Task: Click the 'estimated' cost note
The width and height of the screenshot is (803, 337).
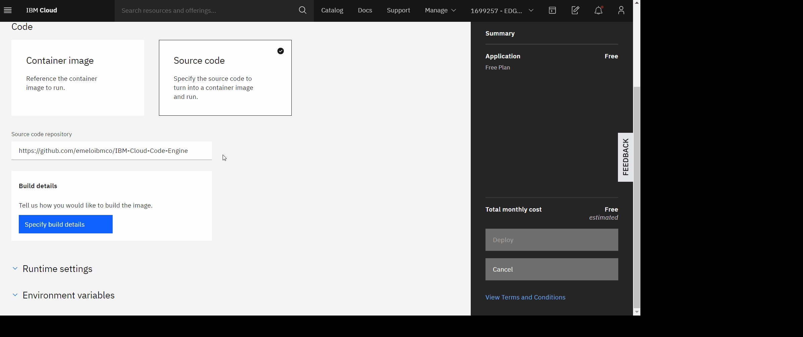Action: click(x=604, y=218)
